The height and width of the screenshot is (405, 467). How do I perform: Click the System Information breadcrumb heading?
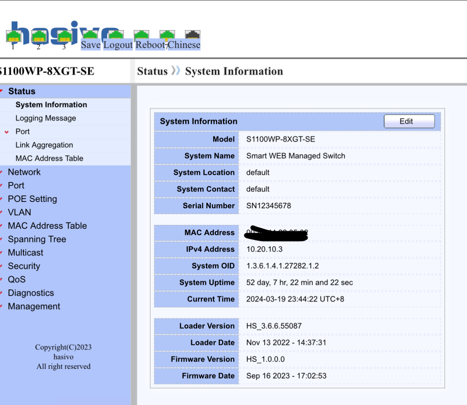[234, 71]
